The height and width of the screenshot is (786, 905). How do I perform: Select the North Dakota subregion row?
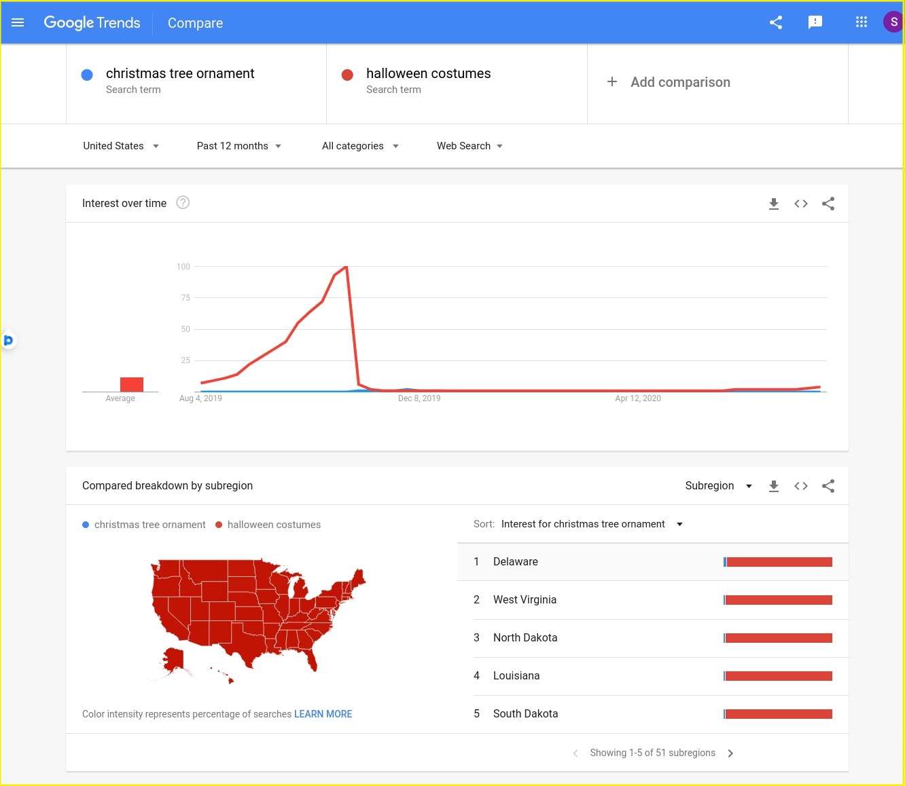coord(653,638)
